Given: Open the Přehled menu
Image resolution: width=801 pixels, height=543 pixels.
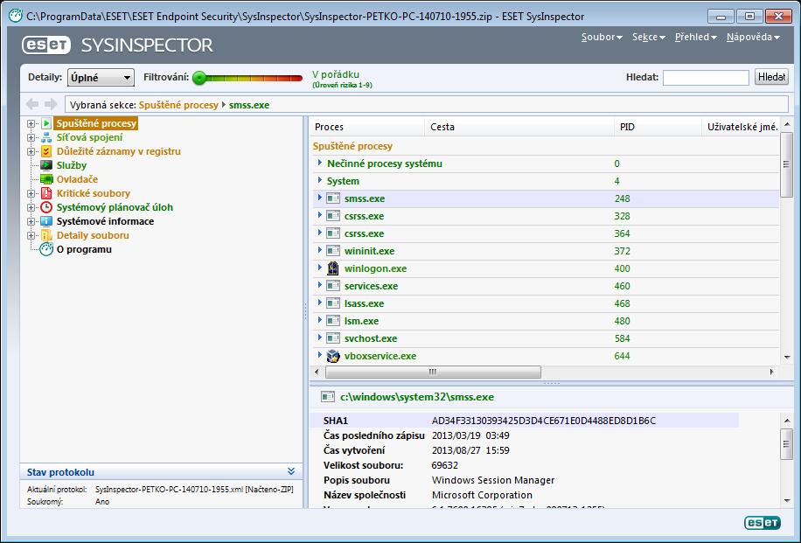Looking at the screenshot, I should (x=696, y=38).
